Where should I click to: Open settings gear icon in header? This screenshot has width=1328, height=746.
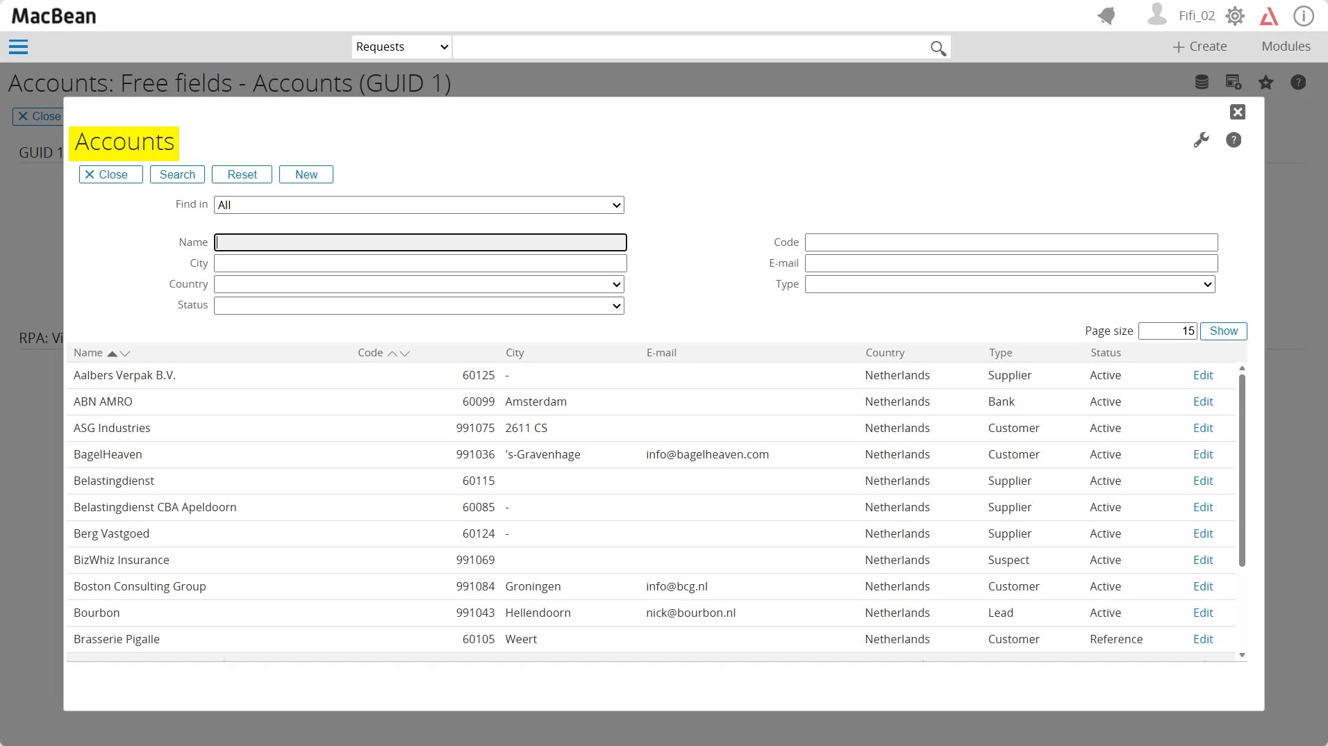(1235, 16)
